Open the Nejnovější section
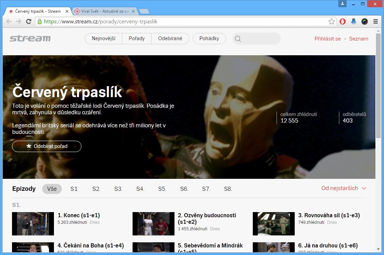Screen dimensions: 384x255 pyautogui.click(x=104, y=38)
